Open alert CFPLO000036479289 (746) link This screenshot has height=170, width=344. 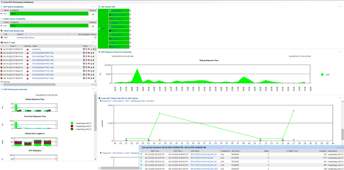coord(43,53)
